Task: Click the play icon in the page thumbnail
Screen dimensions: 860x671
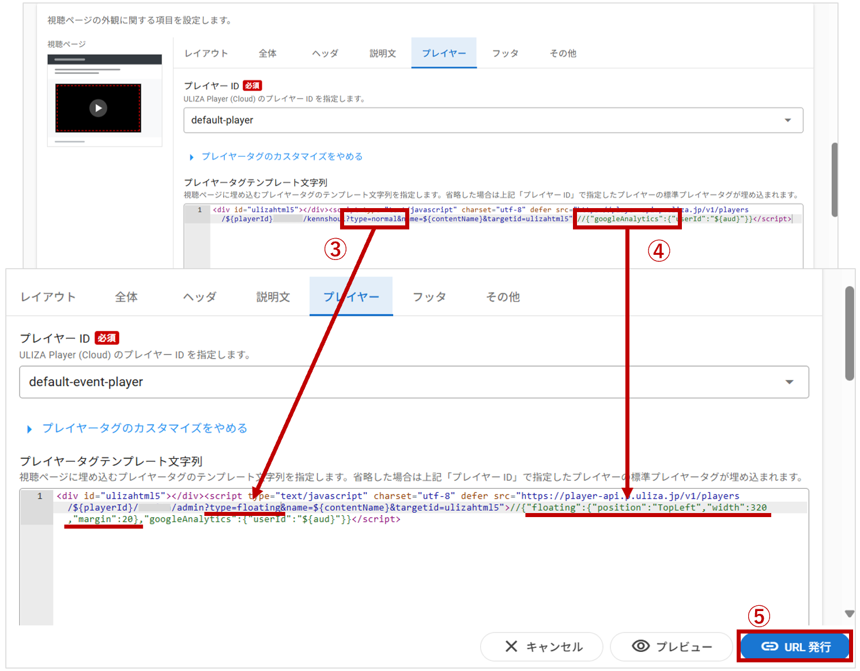Action: tap(98, 108)
